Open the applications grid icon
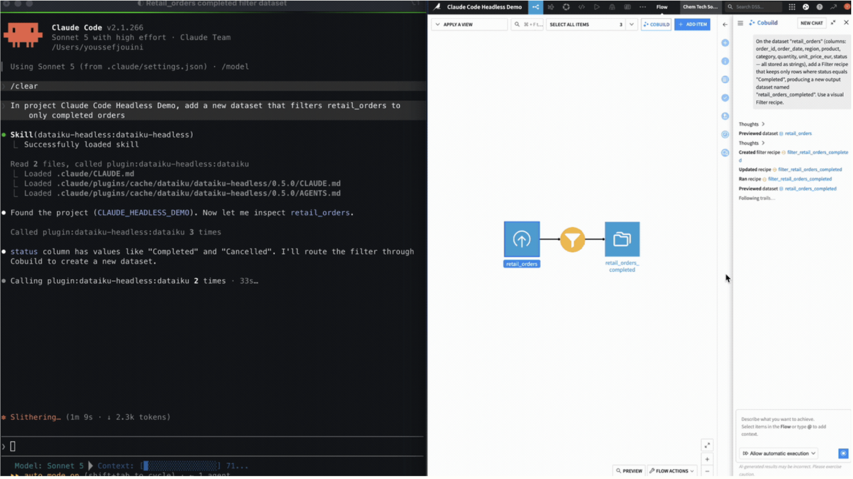 click(x=792, y=7)
